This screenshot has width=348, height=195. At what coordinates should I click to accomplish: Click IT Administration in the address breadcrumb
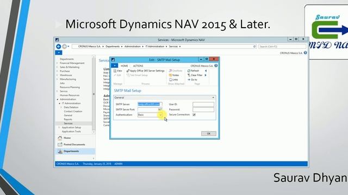click(155, 47)
